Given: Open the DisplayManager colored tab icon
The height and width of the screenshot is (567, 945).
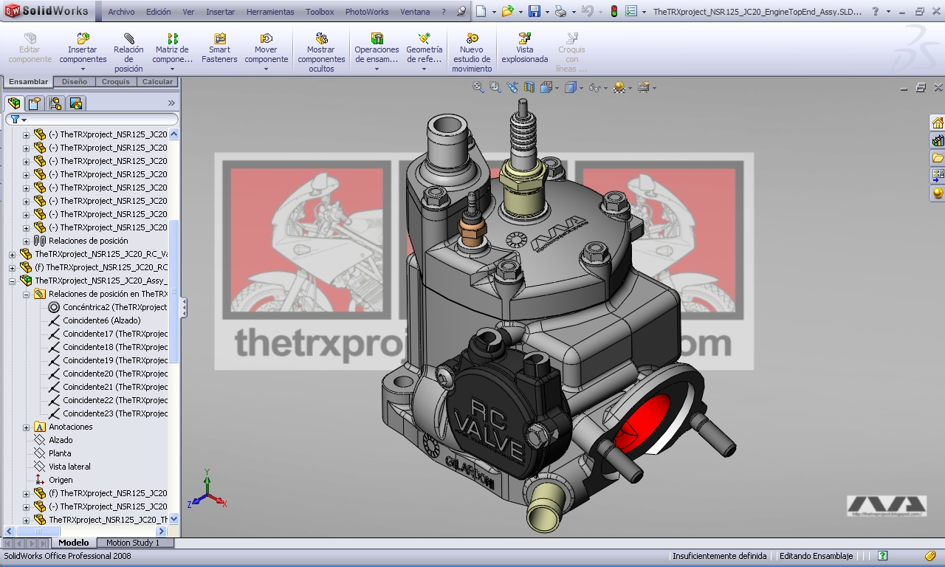Looking at the screenshot, I should [x=76, y=103].
